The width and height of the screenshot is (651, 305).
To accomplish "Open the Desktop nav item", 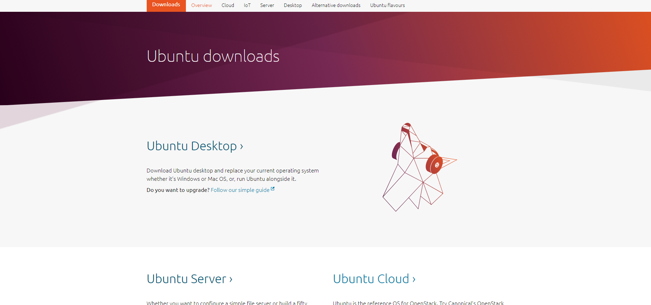I will point(293,5).
